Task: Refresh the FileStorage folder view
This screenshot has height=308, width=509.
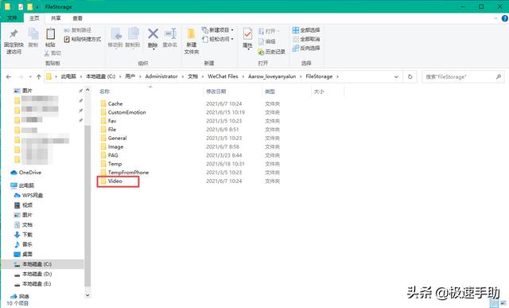Action: pos(410,76)
